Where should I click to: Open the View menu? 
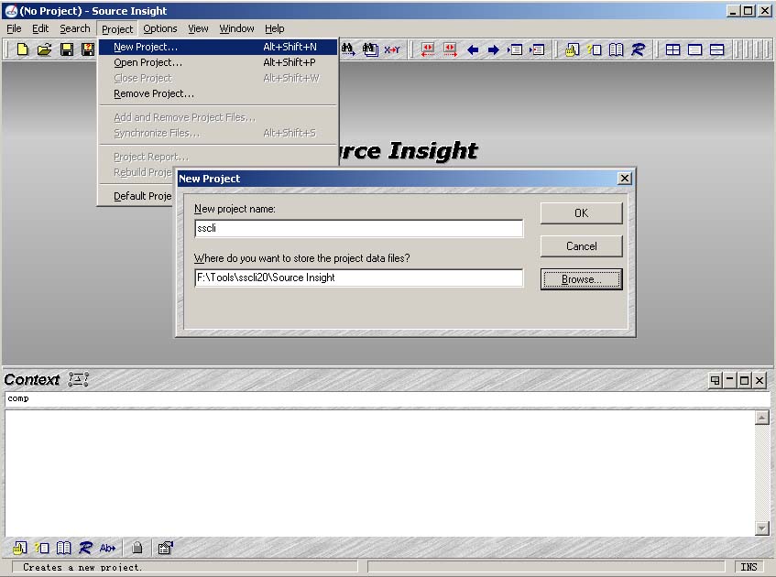[x=198, y=28]
